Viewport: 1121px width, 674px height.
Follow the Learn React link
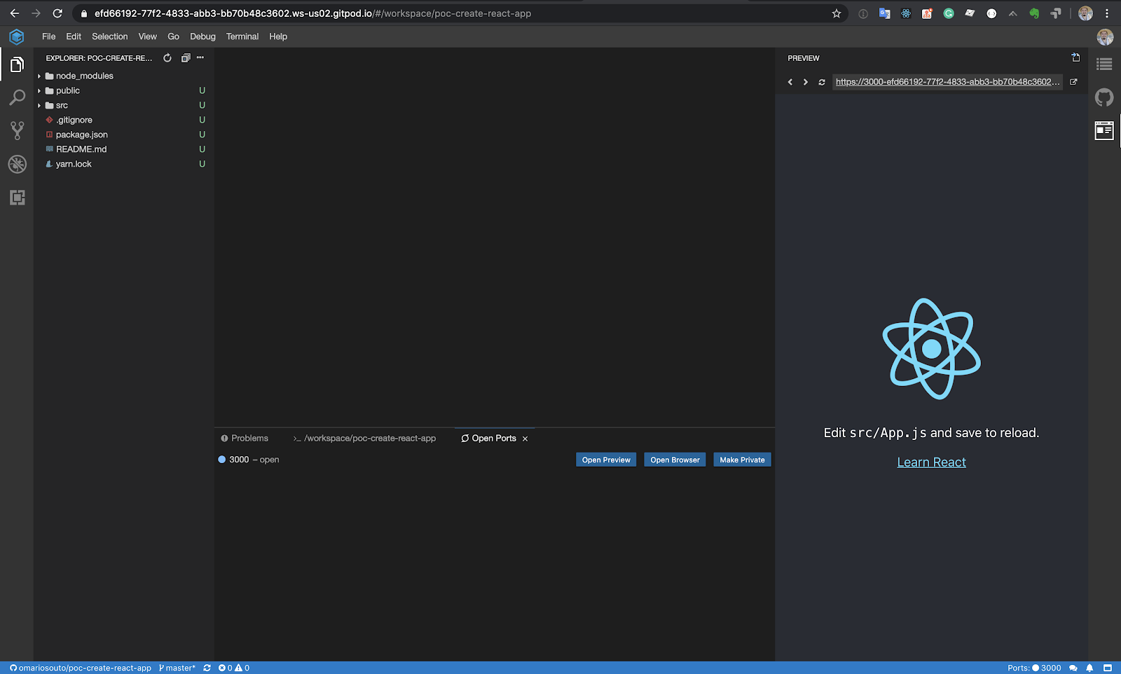[x=931, y=462]
